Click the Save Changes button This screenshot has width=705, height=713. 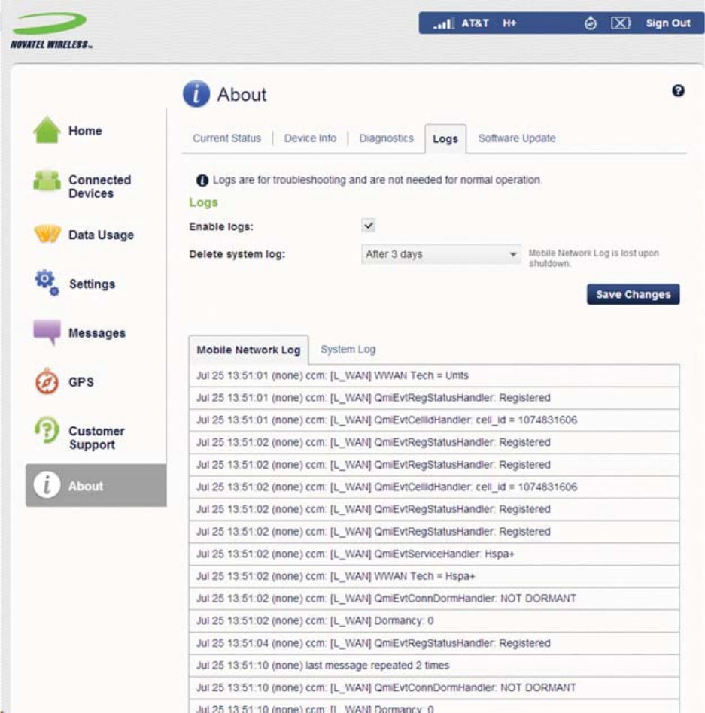pyautogui.click(x=633, y=294)
